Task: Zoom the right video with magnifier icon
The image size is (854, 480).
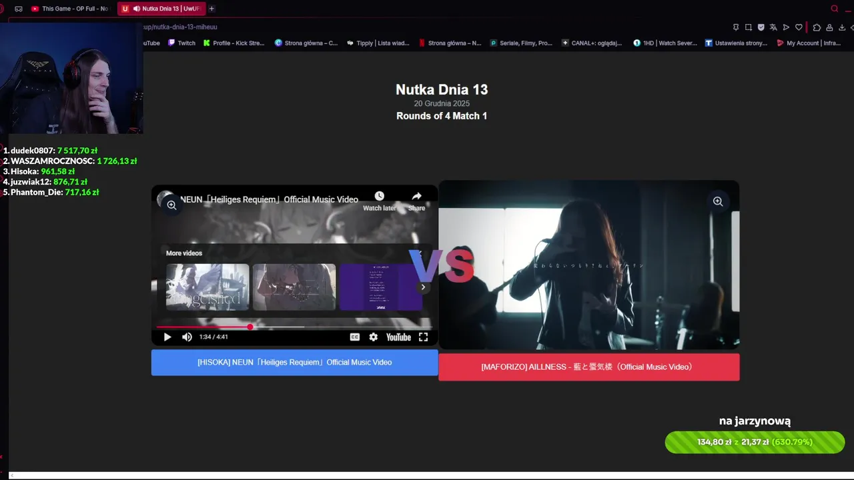Action: [x=718, y=201]
